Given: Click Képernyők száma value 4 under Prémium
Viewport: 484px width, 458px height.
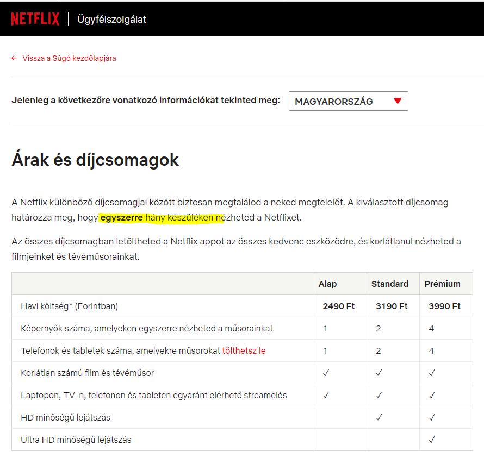Looking at the screenshot, I should [431, 329].
